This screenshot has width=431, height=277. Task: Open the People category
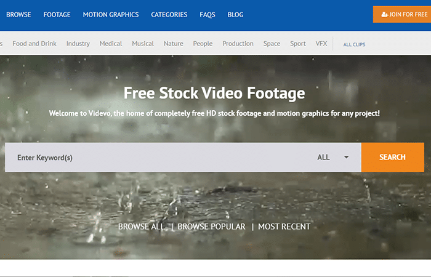point(203,44)
